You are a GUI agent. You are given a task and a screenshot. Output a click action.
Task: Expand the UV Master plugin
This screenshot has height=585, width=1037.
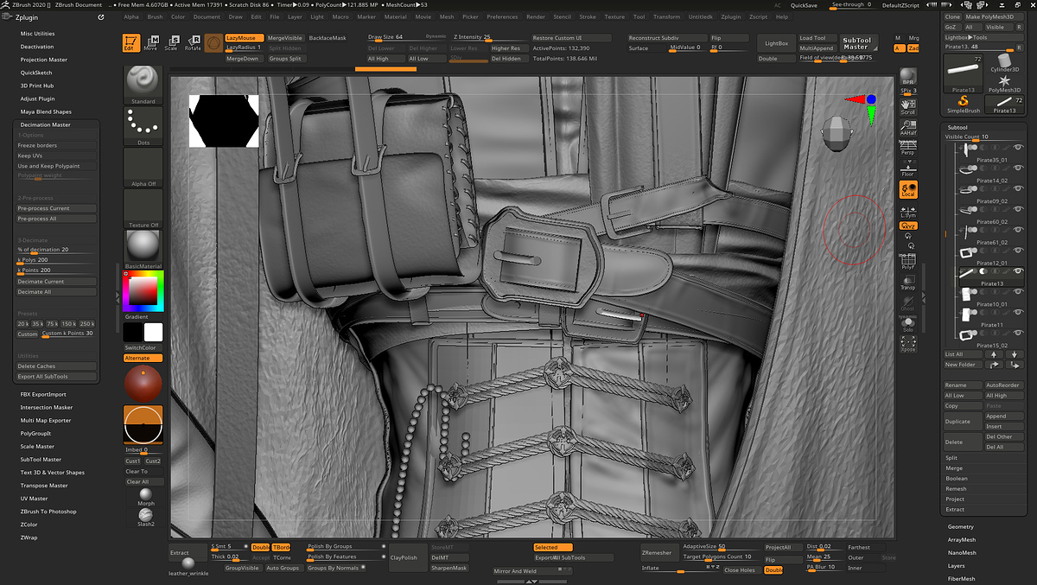click(x=35, y=499)
